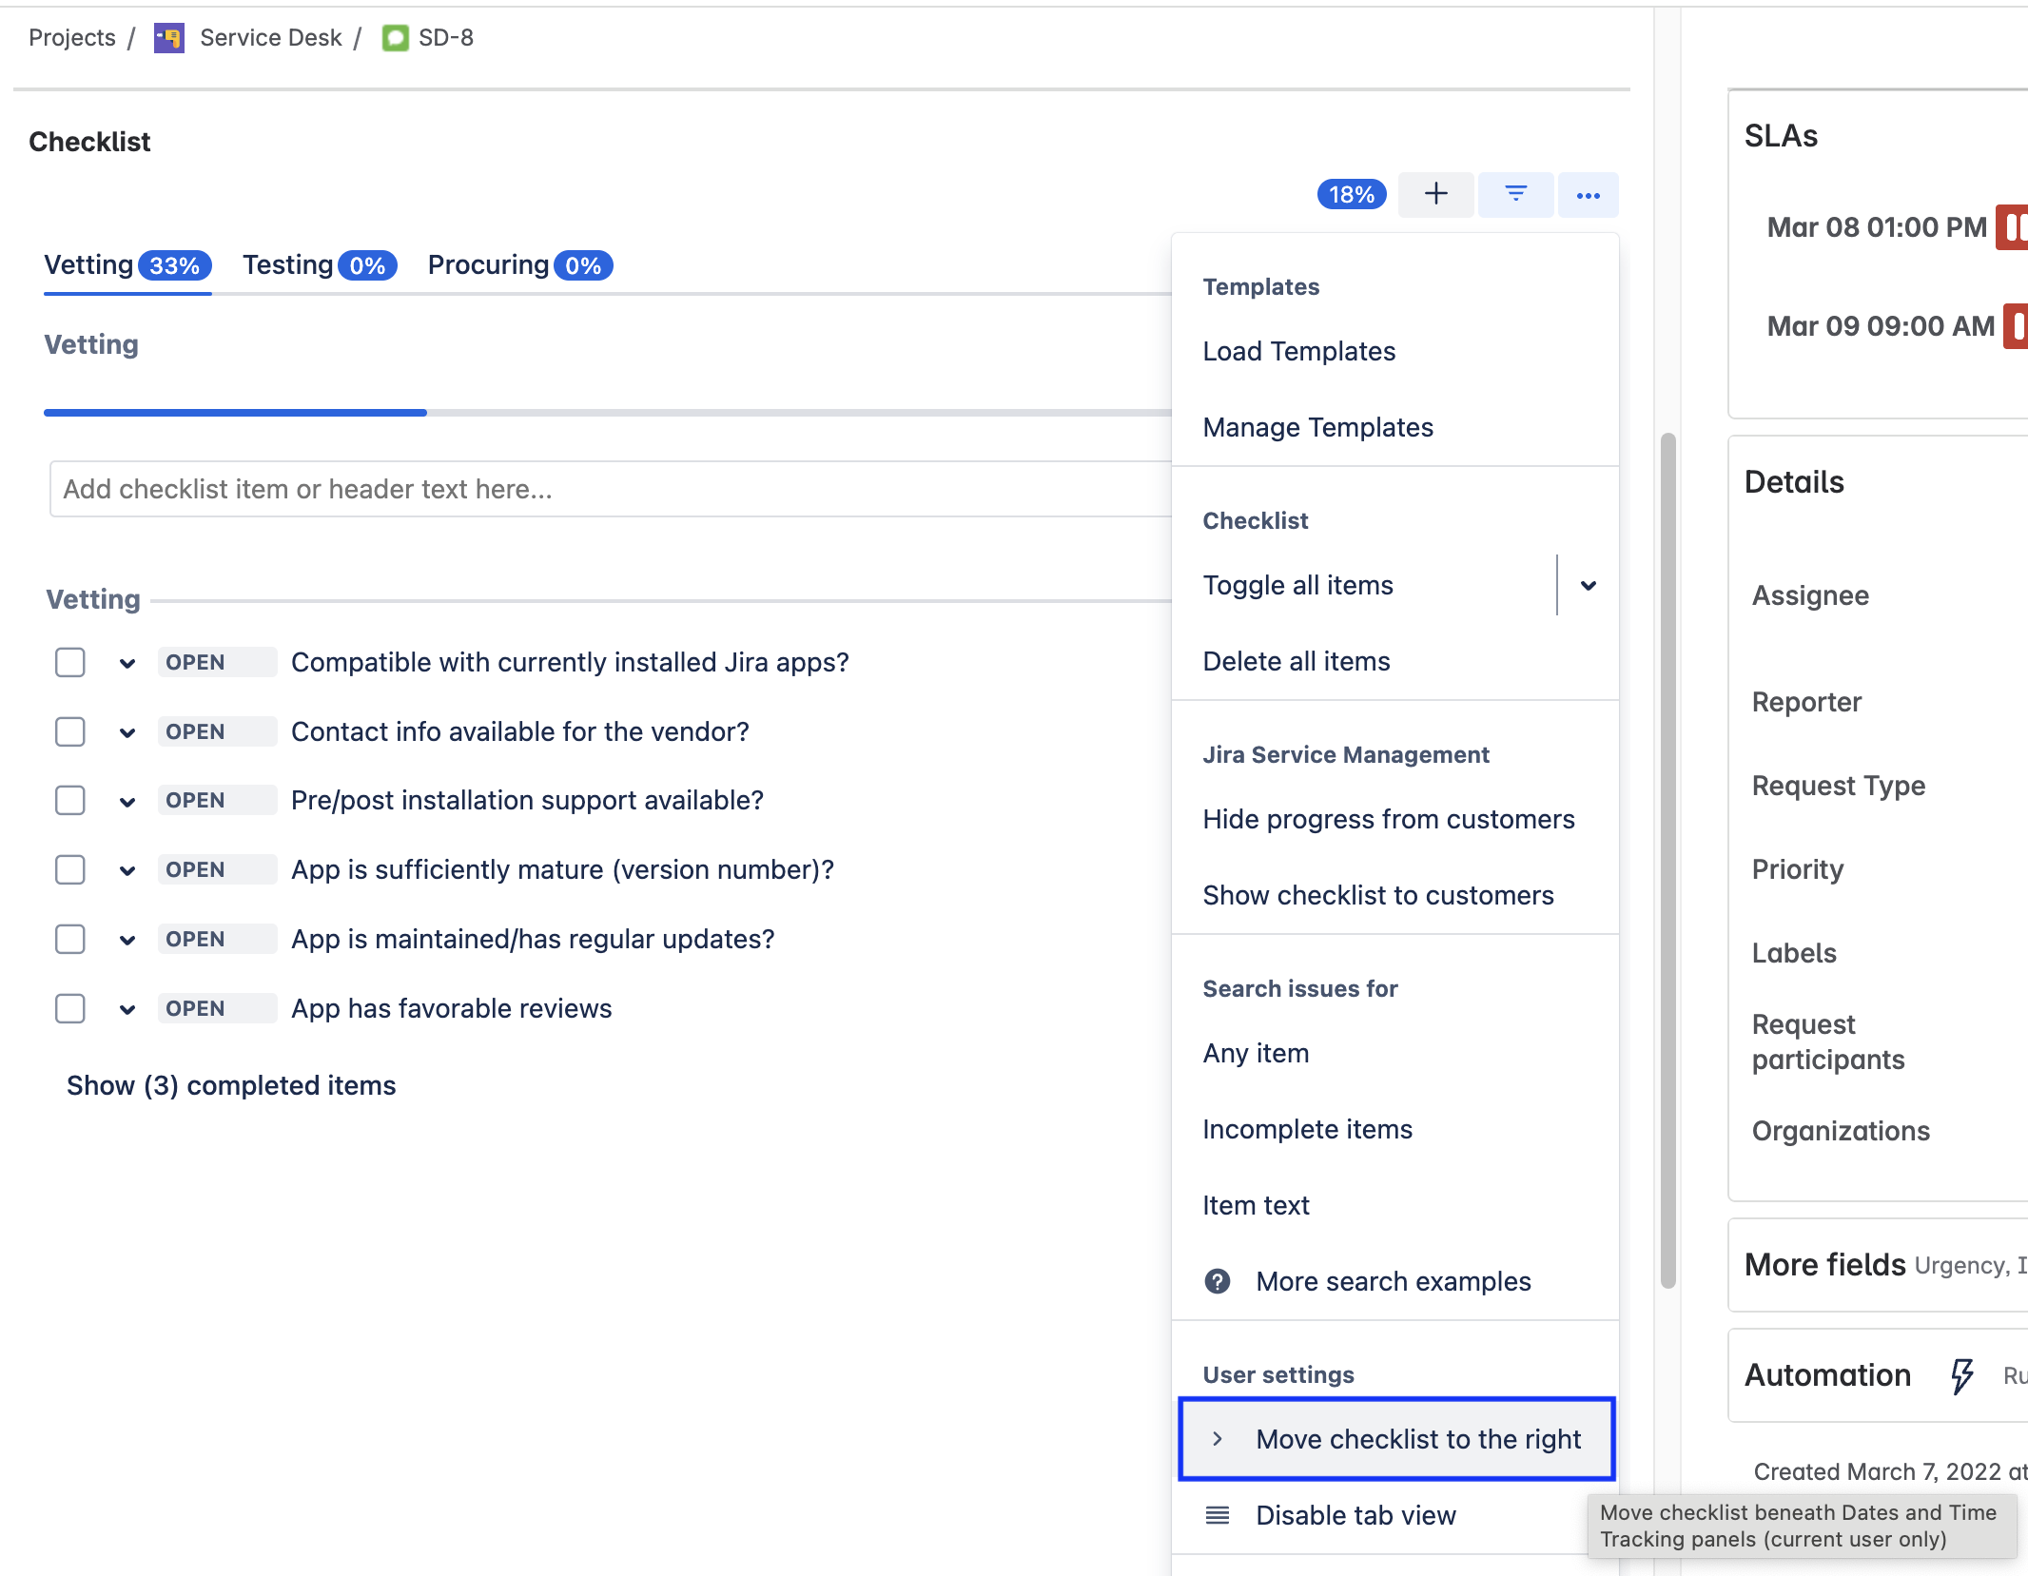The height and width of the screenshot is (1576, 2028).
Task: Click the Vetting progress bar
Action: click(607, 412)
